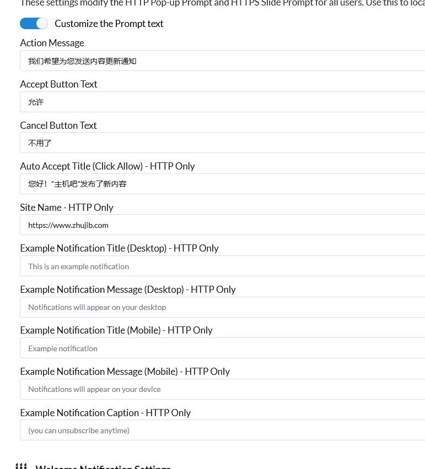Click the Welcome Notification Settings section icon
The image size is (425, 469).
coord(21,466)
